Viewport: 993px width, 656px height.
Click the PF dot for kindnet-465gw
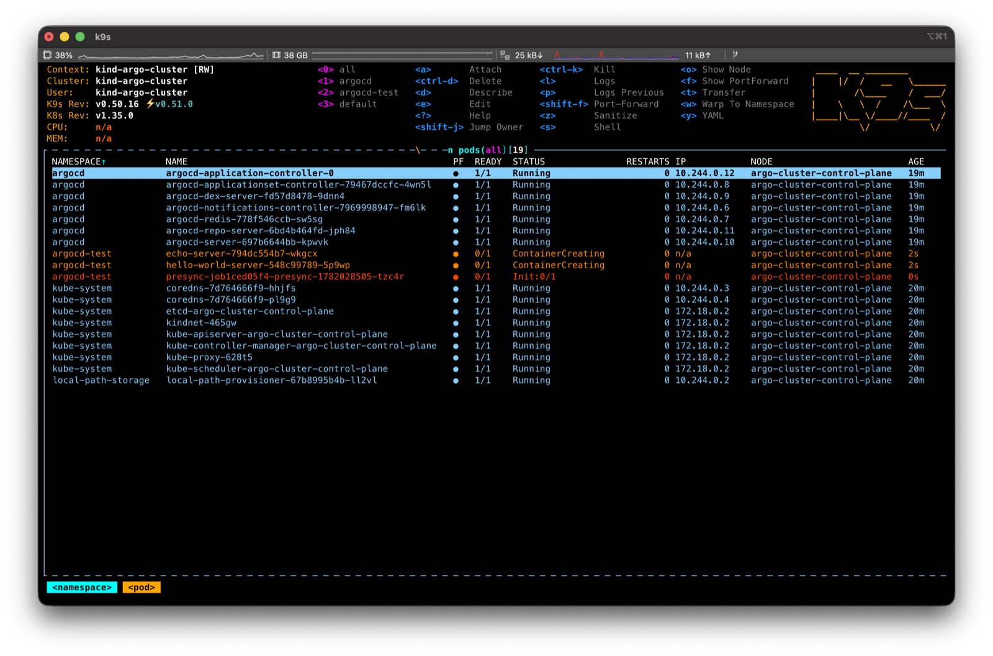click(x=456, y=323)
